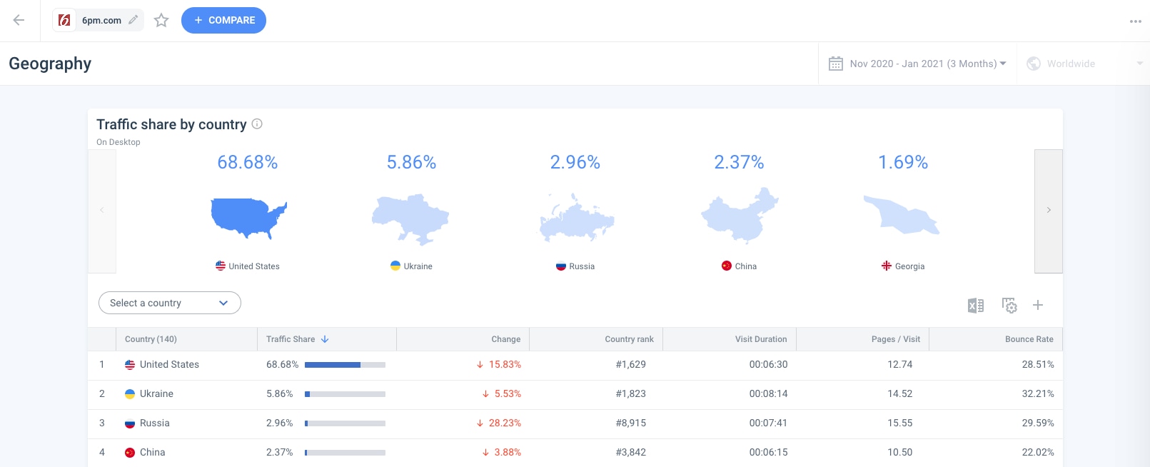Click the Geography page heading
The image size is (1150, 467).
(x=50, y=64)
